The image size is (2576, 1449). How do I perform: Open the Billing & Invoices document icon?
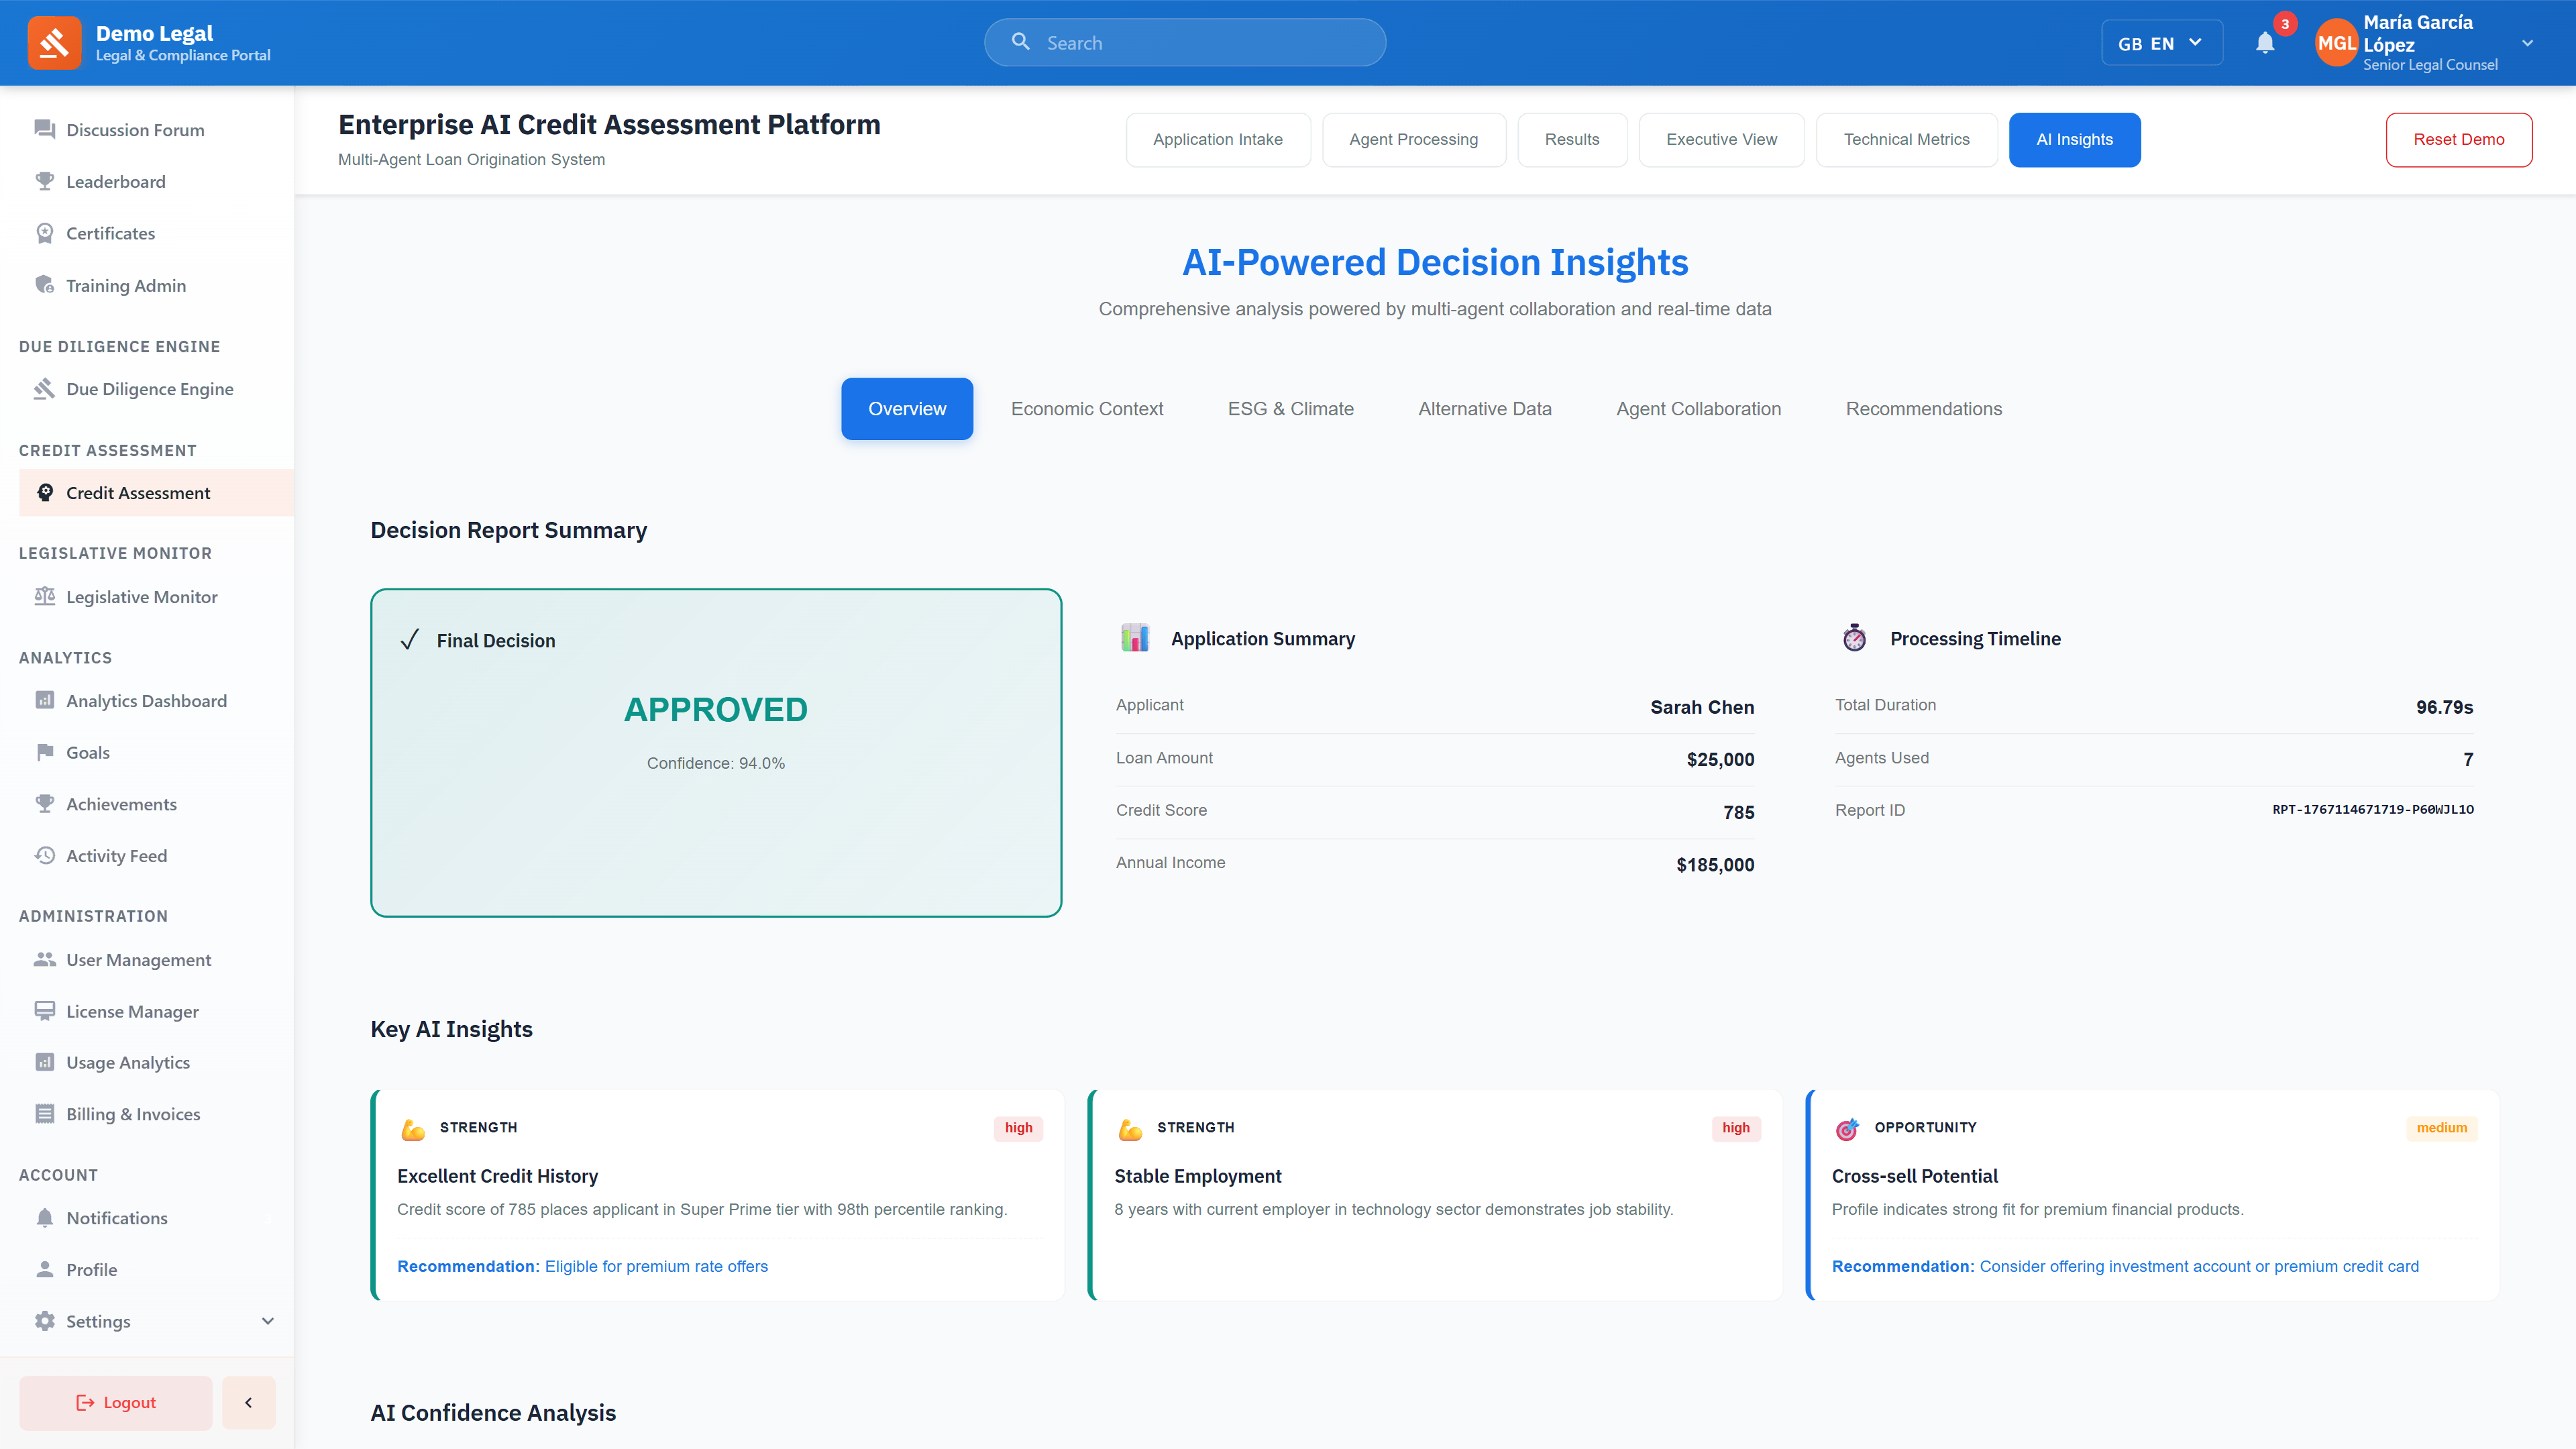[44, 1113]
